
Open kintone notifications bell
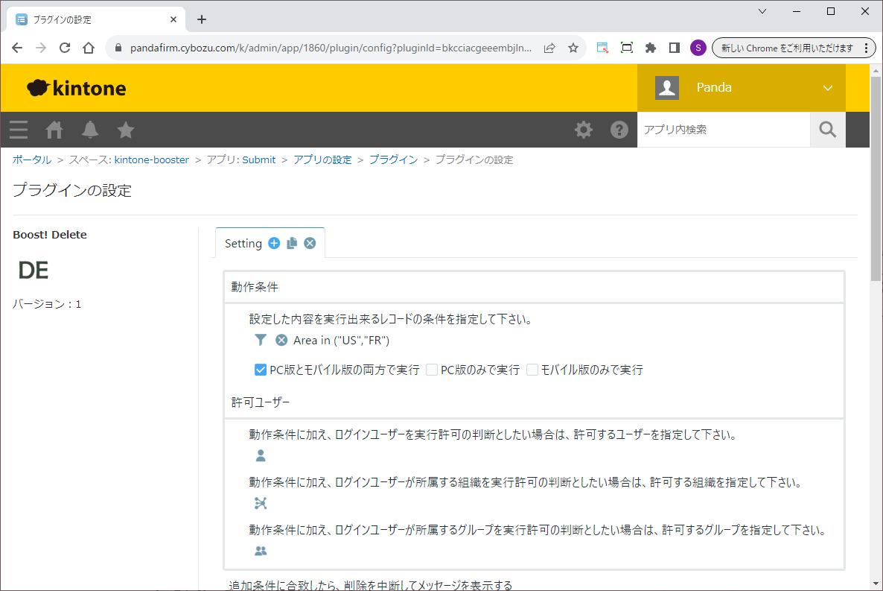click(90, 130)
